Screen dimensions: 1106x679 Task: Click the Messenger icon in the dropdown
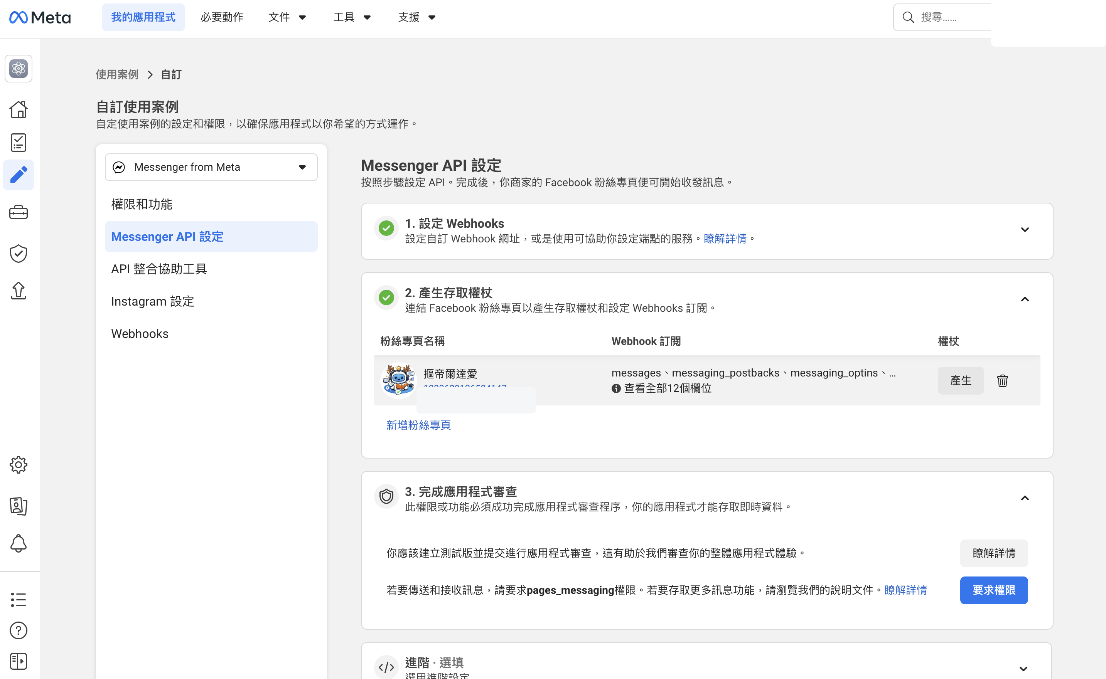(119, 167)
